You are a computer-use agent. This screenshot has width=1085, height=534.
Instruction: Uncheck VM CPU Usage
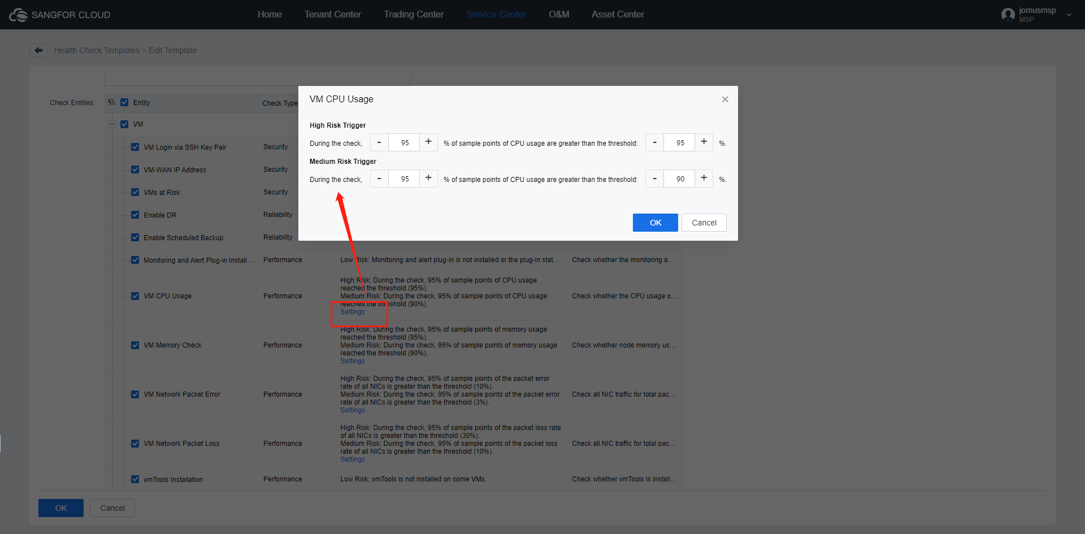[135, 296]
